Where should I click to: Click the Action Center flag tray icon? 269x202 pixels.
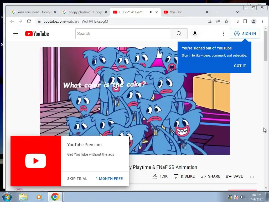[x=236, y=197]
